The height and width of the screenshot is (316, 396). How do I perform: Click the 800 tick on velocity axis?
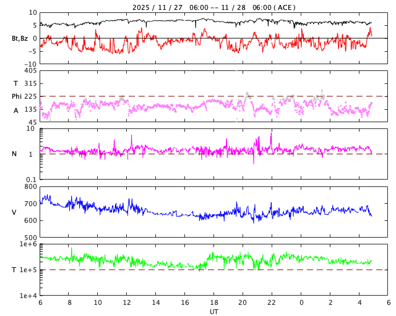pos(30,187)
